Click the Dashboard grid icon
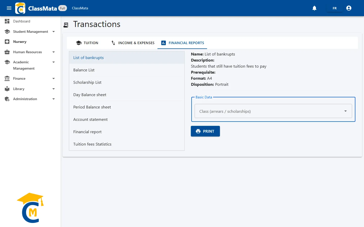 pos(7,21)
